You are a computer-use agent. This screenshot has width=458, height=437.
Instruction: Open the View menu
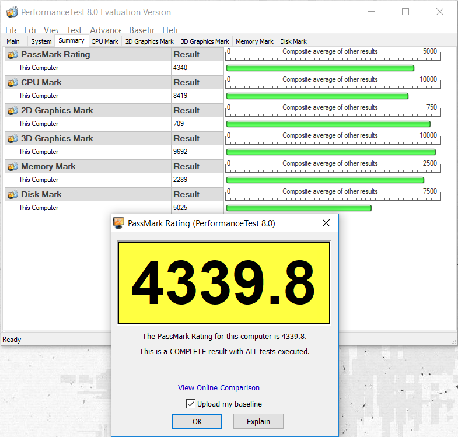(x=51, y=30)
